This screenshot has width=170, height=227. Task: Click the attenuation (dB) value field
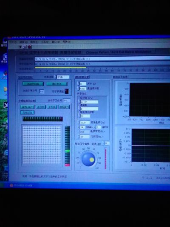click(107, 144)
